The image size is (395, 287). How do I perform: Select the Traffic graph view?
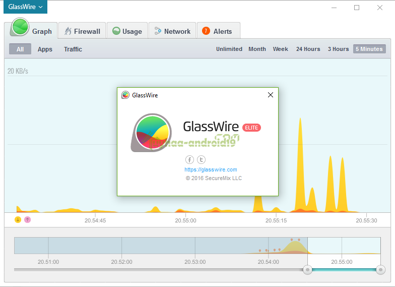coord(73,49)
